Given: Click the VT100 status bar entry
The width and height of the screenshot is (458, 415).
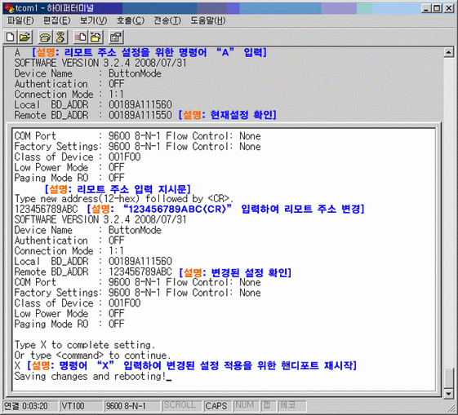Looking at the screenshot, I should [81, 406].
